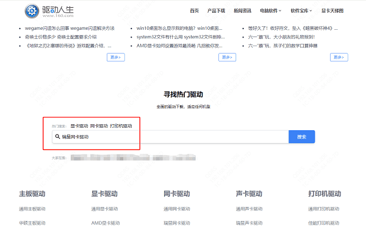The image size is (366, 227).
Task: Open article 奇唤士价格多少
Action: [x=60, y=37]
